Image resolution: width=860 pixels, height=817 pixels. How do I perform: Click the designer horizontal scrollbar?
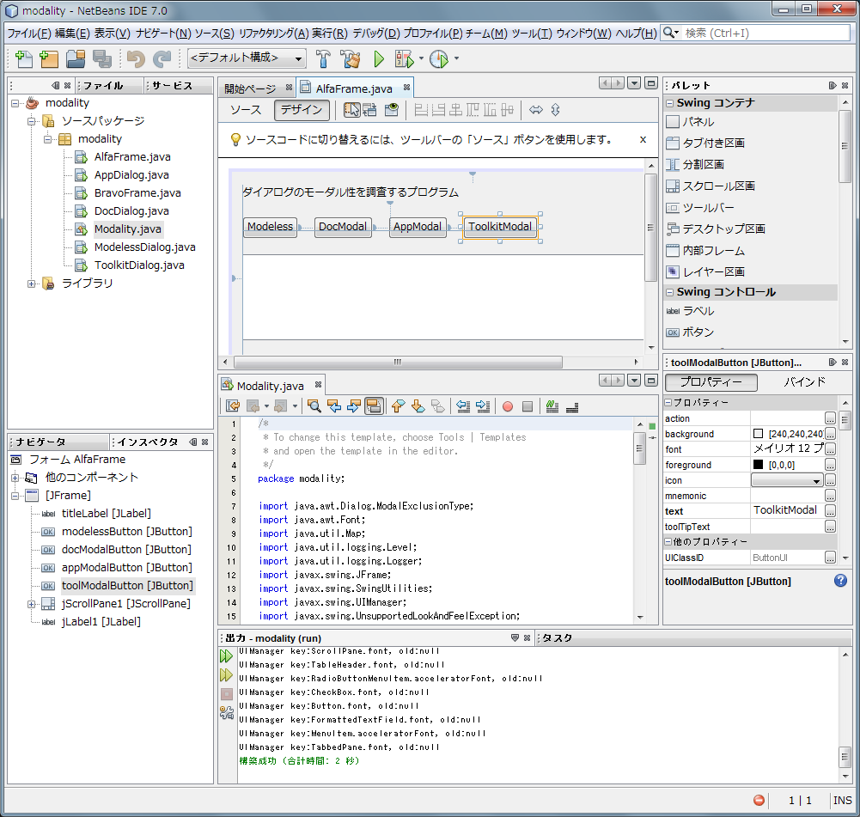398,362
